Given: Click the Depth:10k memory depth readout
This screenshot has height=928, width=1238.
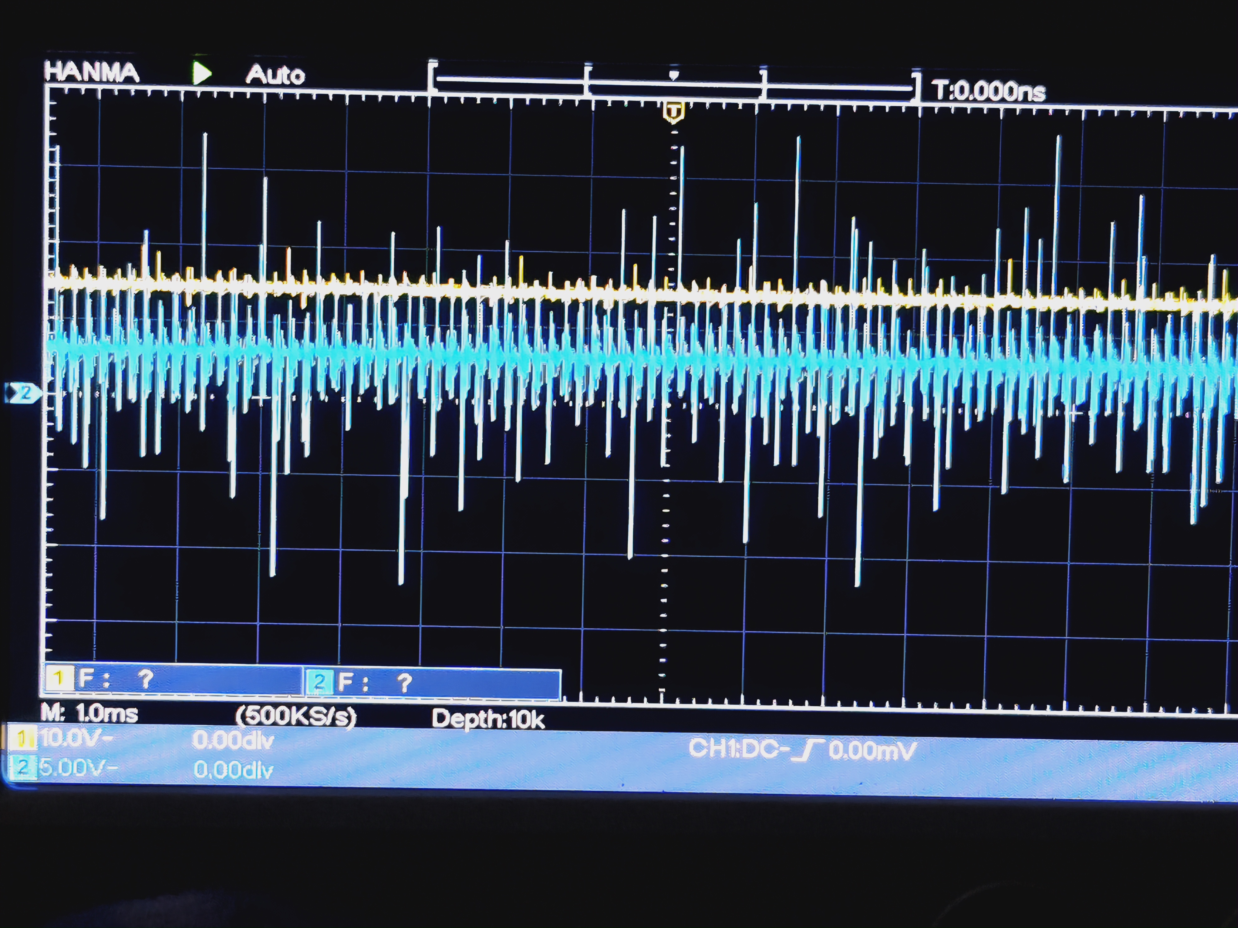Looking at the screenshot, I should (487, 719).
